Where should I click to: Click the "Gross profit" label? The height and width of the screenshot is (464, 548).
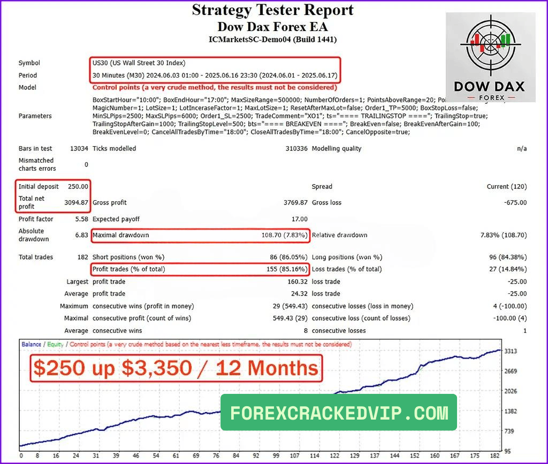pos(109,203)
